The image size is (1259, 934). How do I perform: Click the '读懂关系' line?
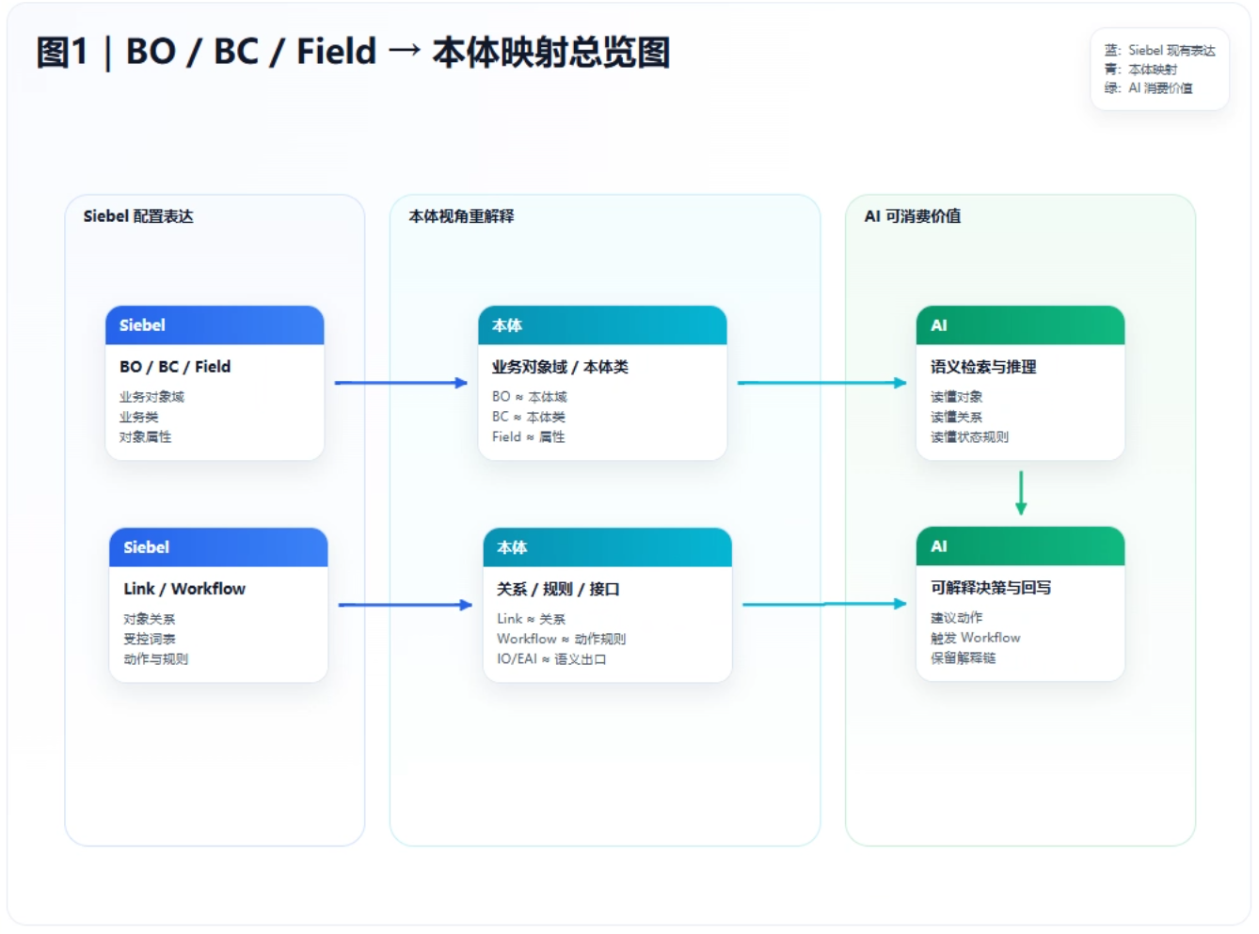[956, 417]
